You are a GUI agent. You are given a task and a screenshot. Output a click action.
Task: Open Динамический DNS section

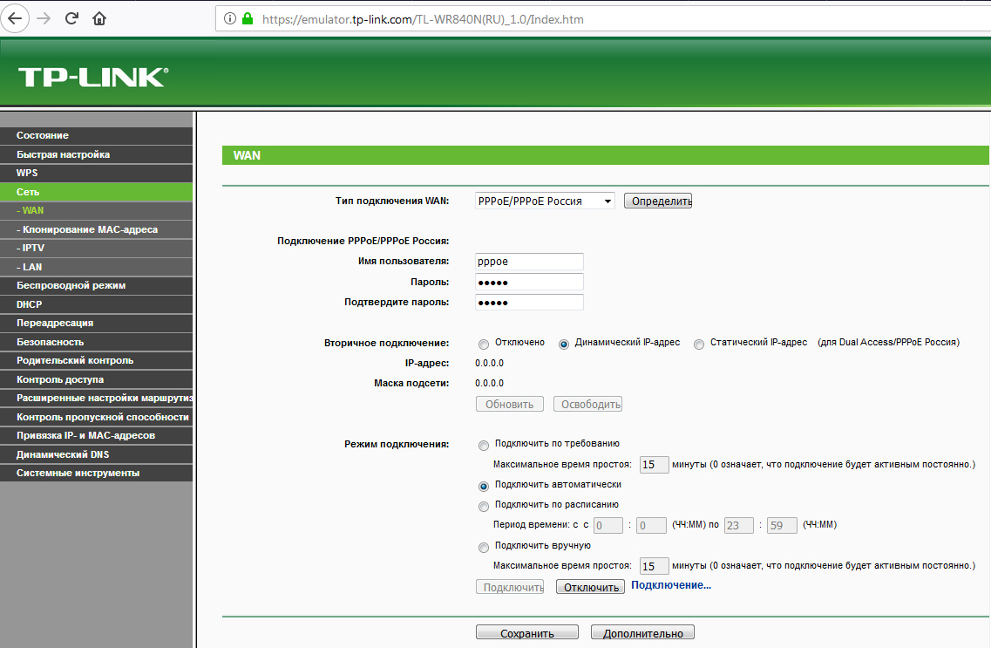click(96, 454)
